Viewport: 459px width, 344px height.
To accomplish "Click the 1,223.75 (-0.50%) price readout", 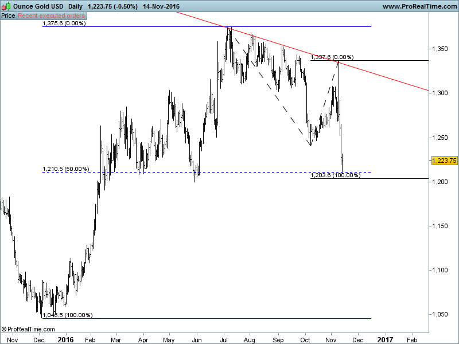I will pos(112,6).
